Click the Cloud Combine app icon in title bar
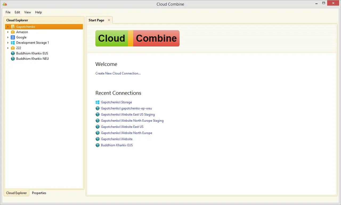The image size is (341, 205). point(5,4)
